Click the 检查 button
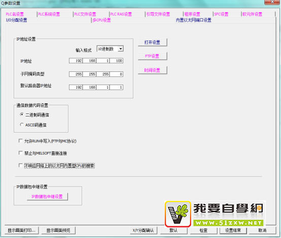281x238 pixels. pos(203,230)
